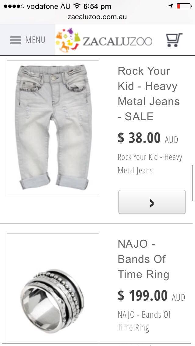
Task: Tap the zacaluzoo.com.au address bar
Action: tap(97, 17)
